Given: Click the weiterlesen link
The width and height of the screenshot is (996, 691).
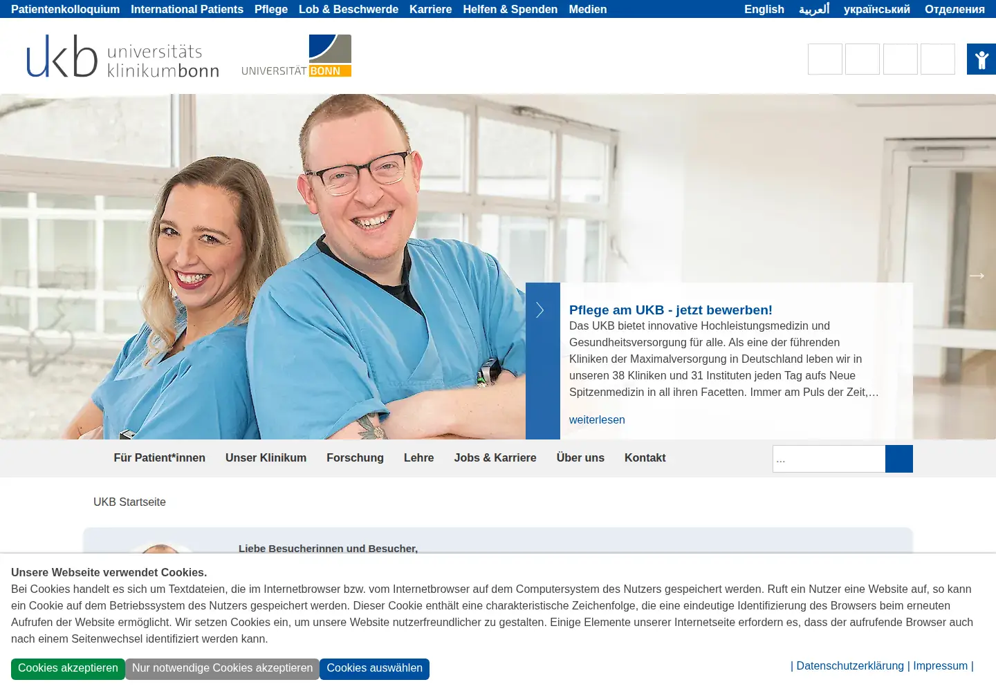Looking at the screenshot, I should pyautogui.click(x=597, y=419).
